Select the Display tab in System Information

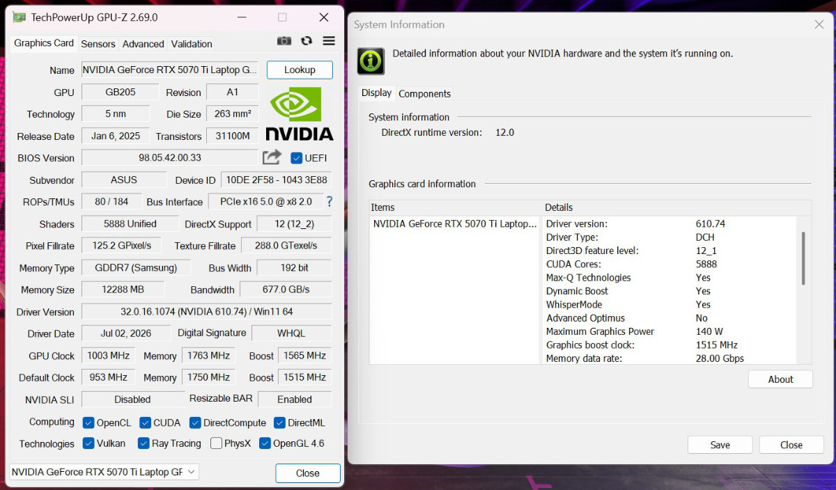click(376, 93)
